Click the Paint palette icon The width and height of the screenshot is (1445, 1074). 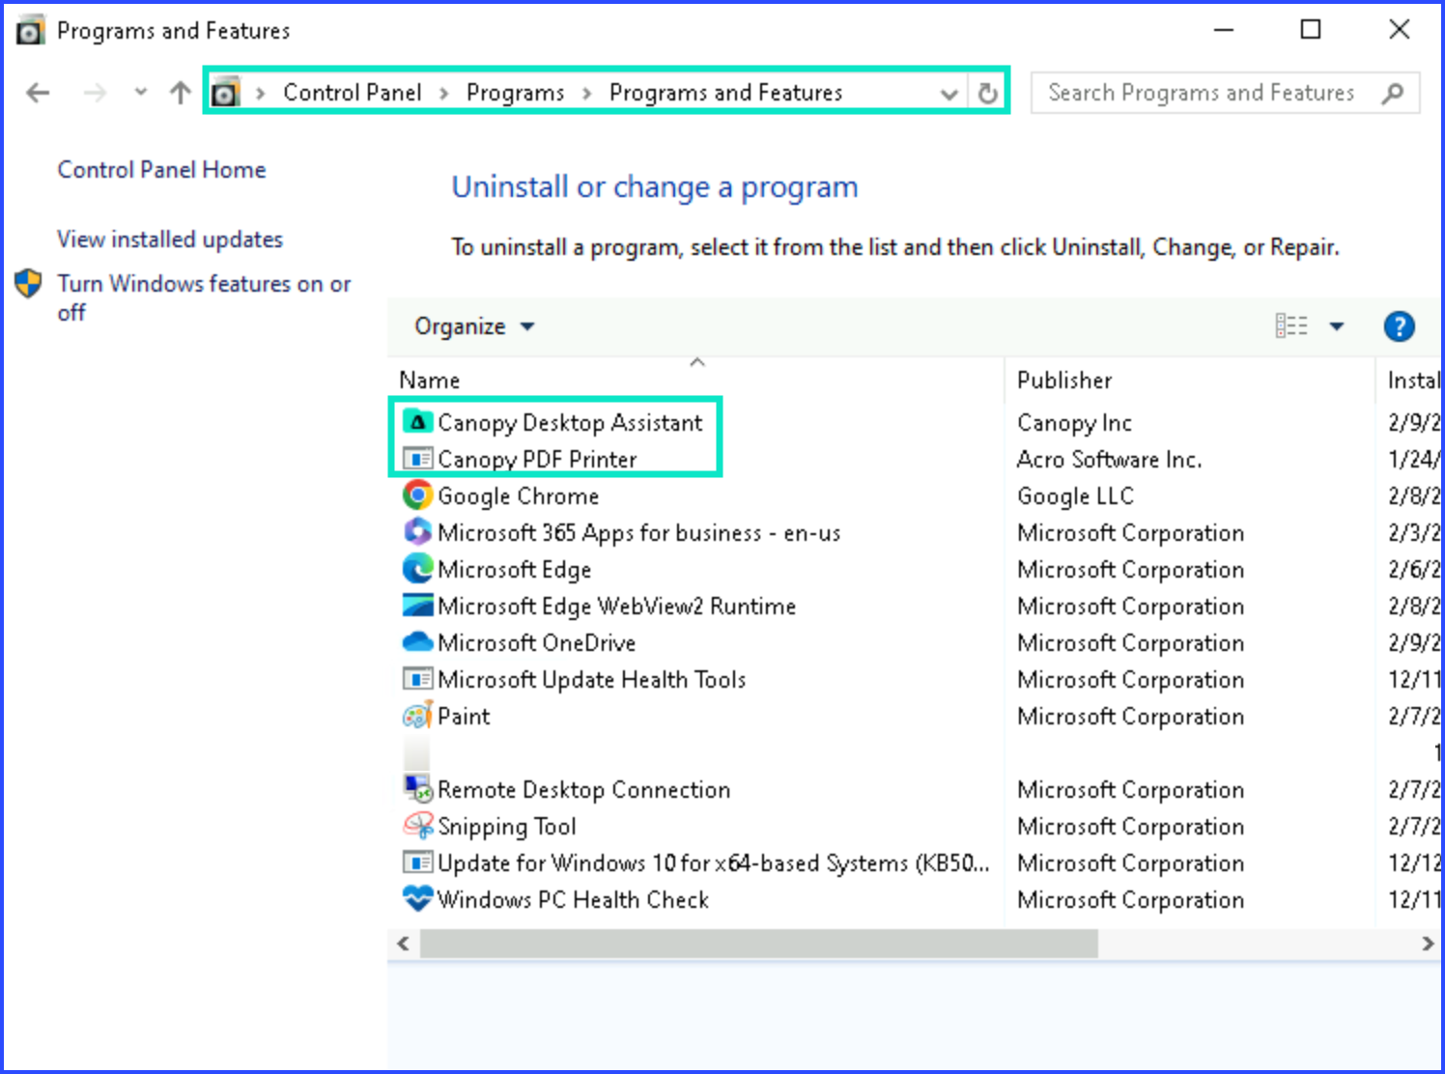point(417,716)
